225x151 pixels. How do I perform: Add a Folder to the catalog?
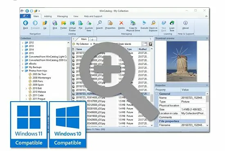tap(63, 24)
